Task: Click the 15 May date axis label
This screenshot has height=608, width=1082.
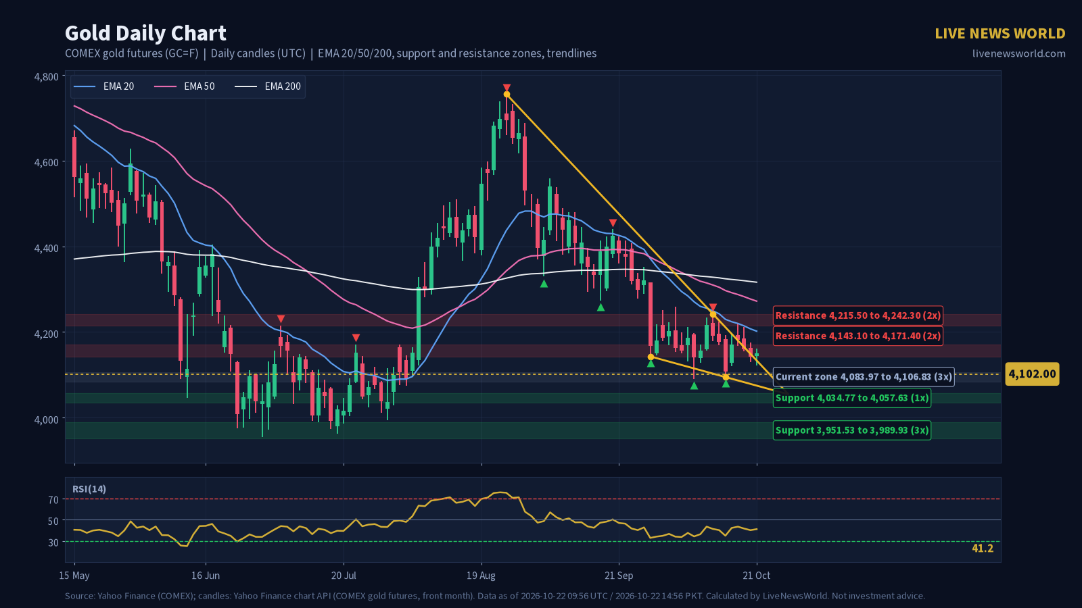Action: pyautogui.click(x=74, y=576)
